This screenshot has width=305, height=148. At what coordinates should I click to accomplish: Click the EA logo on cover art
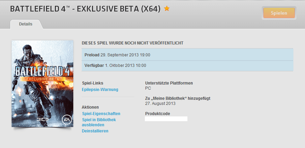[67, 120]
